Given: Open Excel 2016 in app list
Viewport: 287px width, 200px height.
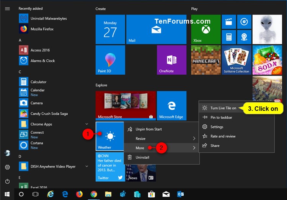Looking at the screenshot, I should (54, 186).
